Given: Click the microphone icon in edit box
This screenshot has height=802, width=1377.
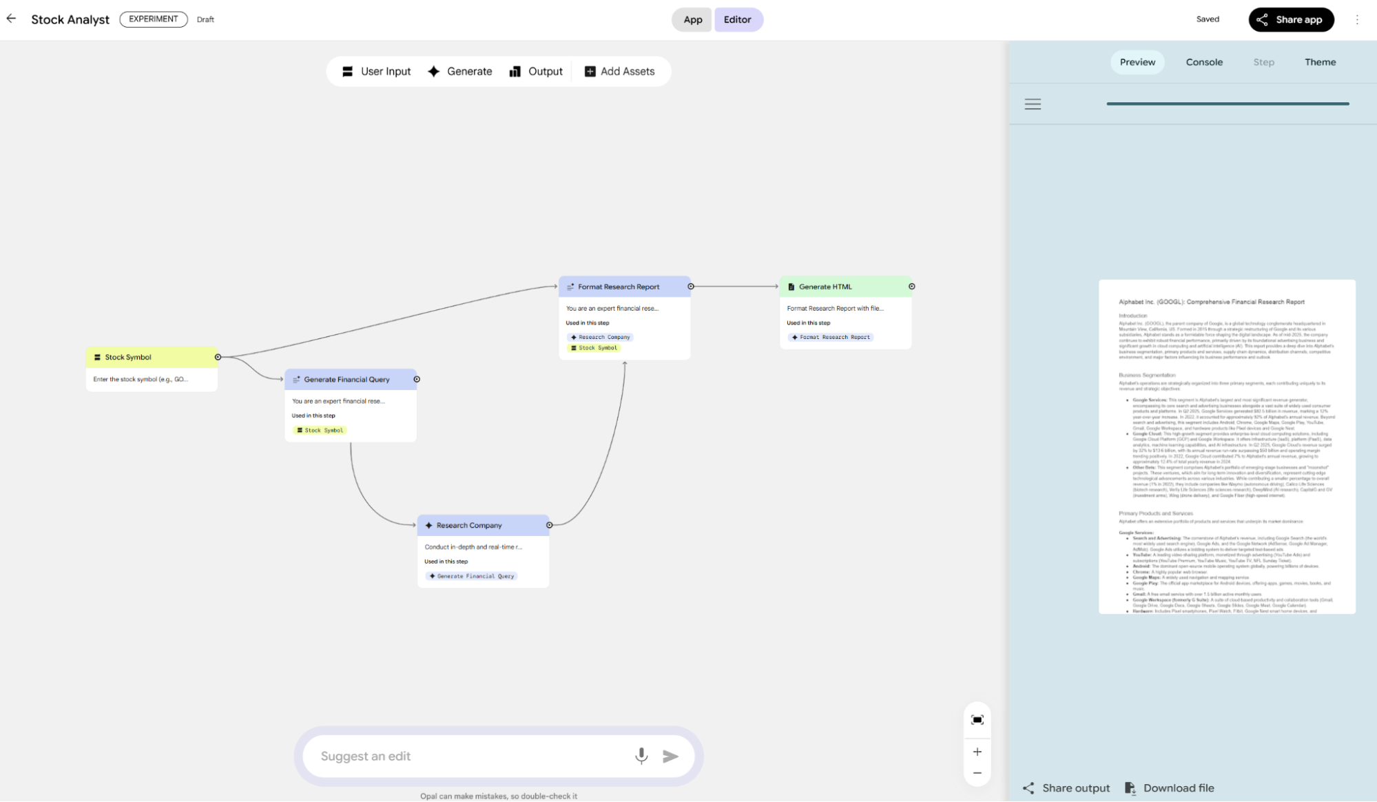Looking at the screenshot, I should point(641,756).
